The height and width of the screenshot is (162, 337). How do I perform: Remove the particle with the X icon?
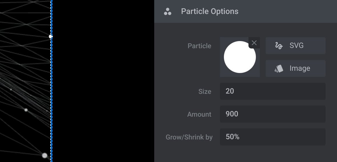(254, 43)
